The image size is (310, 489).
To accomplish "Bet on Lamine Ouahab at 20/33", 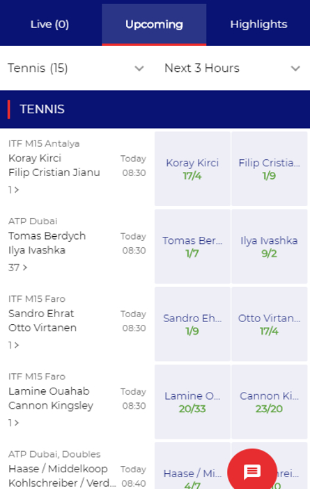I will pyautogui.click(x=192, y=402).
